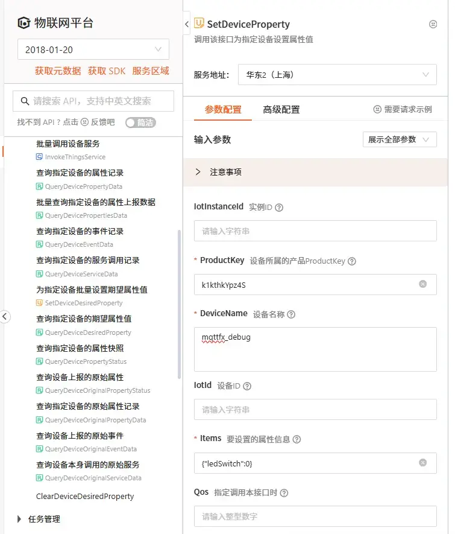Click the help icon next to IotInstanceId 实例ID

pos(279,207)
